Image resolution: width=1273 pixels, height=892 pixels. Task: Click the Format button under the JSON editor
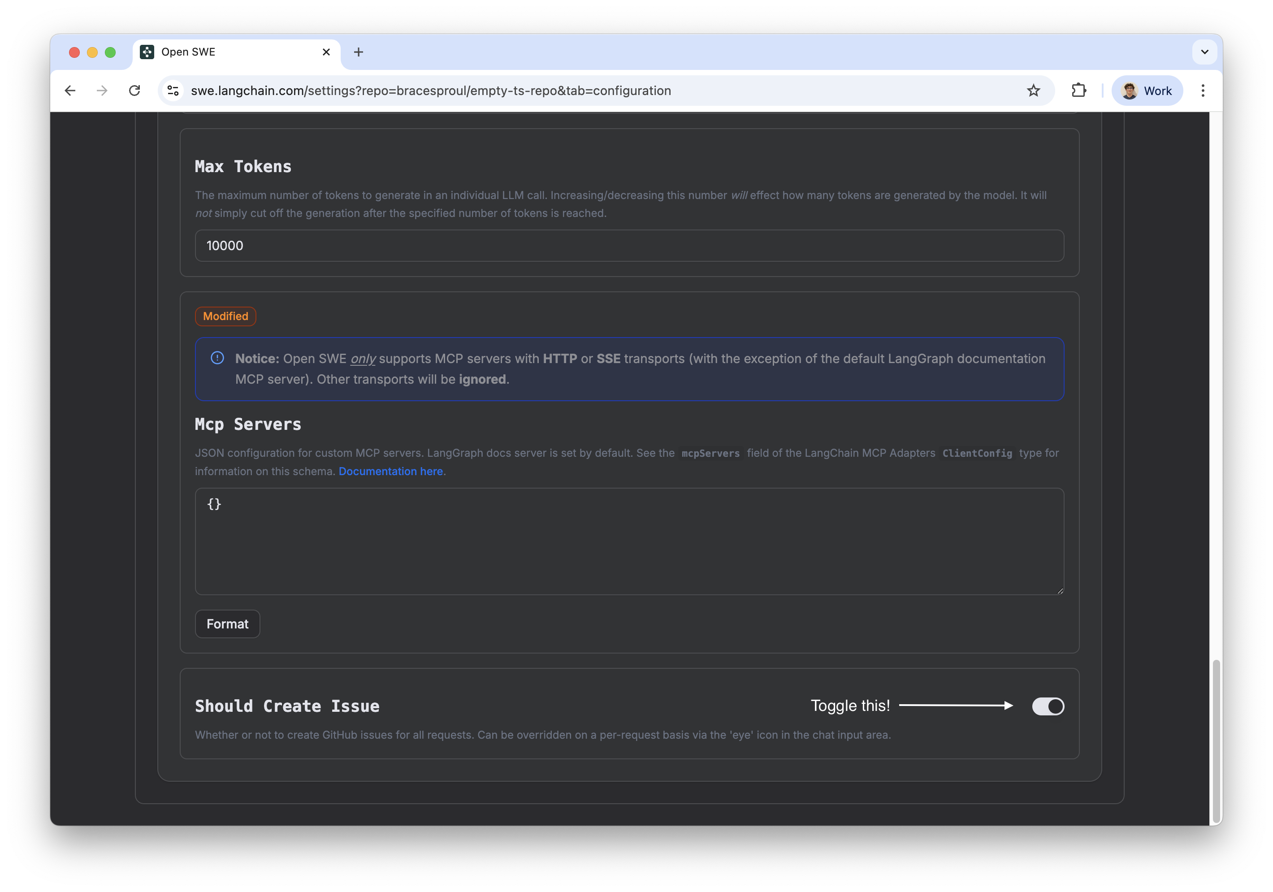227,624
